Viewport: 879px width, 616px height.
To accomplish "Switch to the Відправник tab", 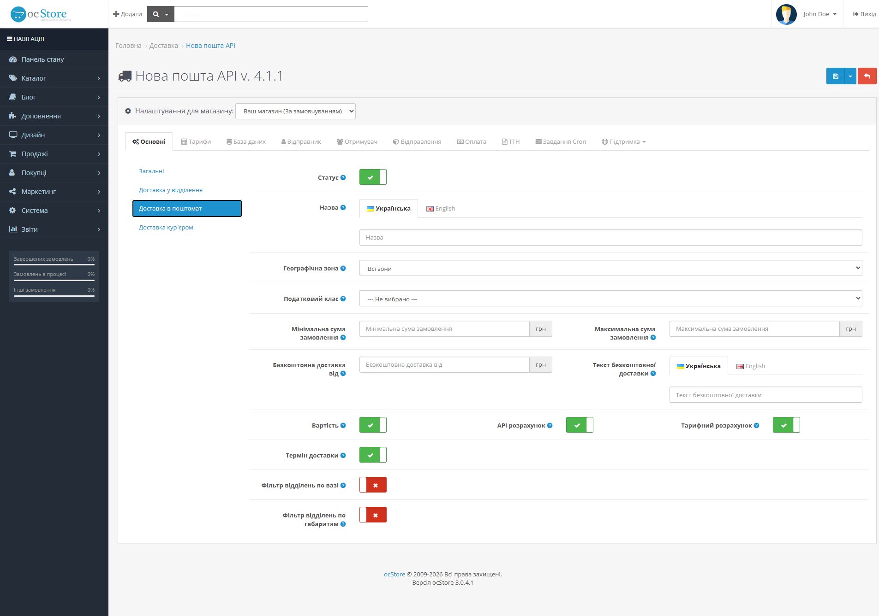I will tap(301, 141).
